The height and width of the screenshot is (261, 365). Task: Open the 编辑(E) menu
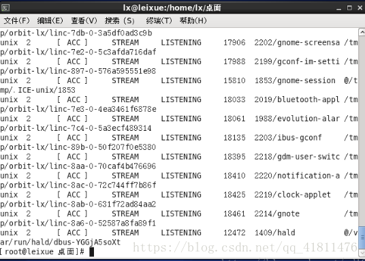(x=50, y=21)
